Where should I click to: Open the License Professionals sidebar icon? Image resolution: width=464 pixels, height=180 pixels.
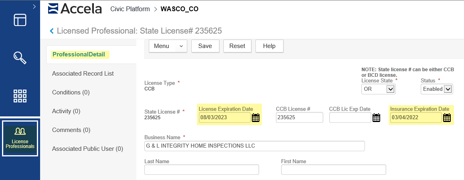point(20,138)
